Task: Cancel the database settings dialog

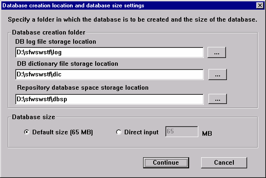Action: (x=224, y=162)
